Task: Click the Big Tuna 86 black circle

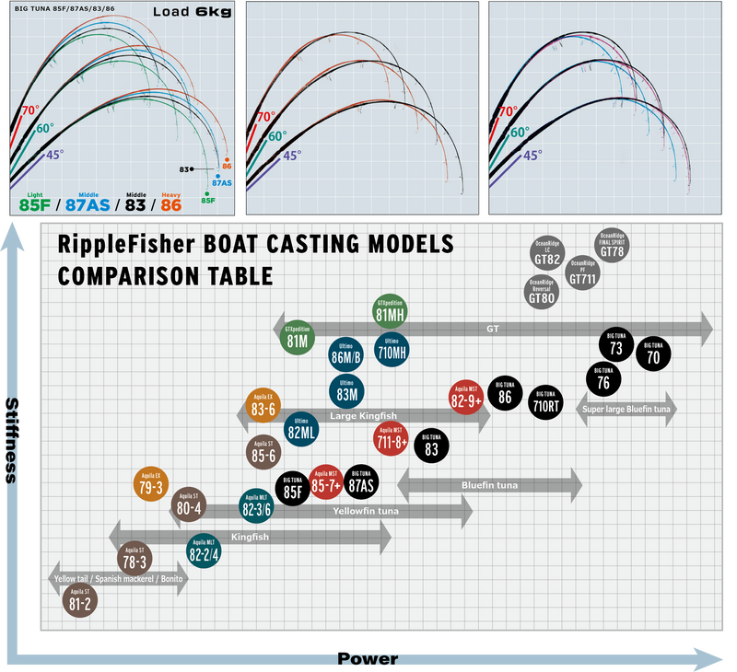Action: [x=504, y=393]
